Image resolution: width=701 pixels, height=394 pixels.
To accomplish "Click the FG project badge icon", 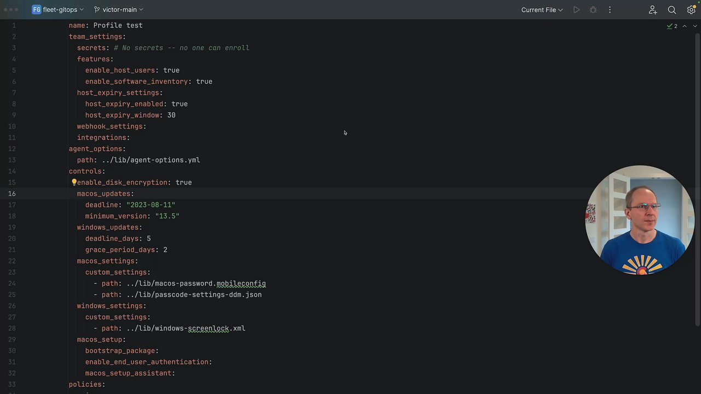I will pyautogui.click(x=37, y=10).
